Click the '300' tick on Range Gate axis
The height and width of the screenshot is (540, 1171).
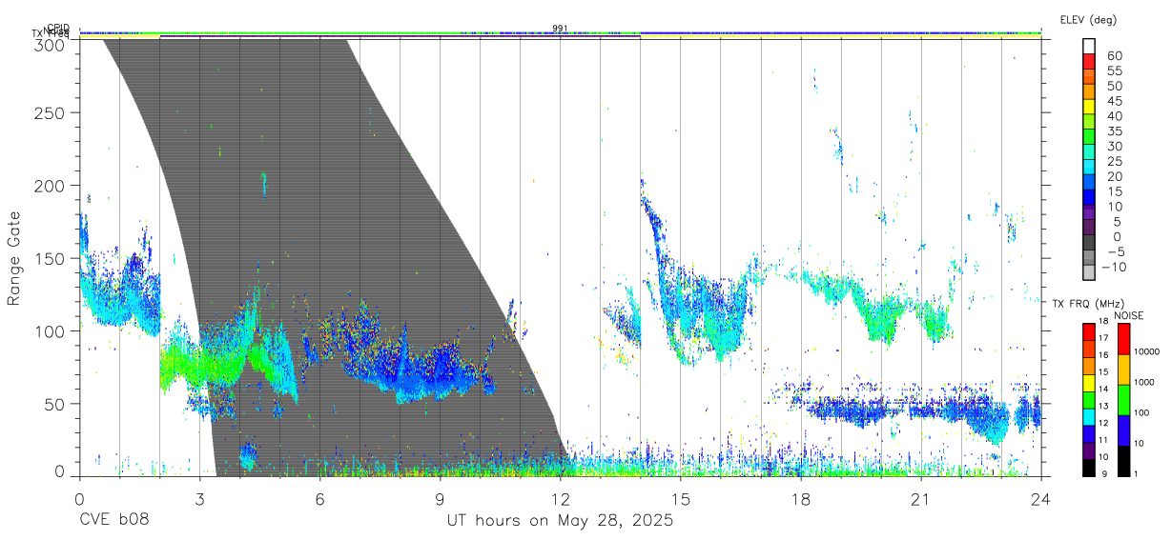[50, 44]
